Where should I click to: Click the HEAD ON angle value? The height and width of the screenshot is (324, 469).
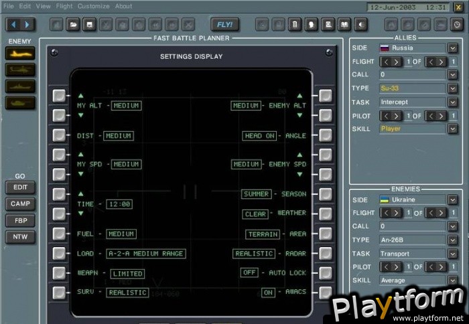pyautogui.click(x=259, y=136)
